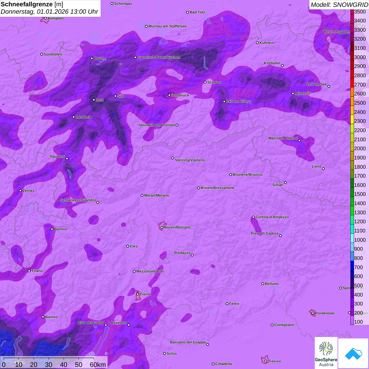Click the Bormio city marker dot
This screenshot has width=369, height=369.
click(52, 229)
